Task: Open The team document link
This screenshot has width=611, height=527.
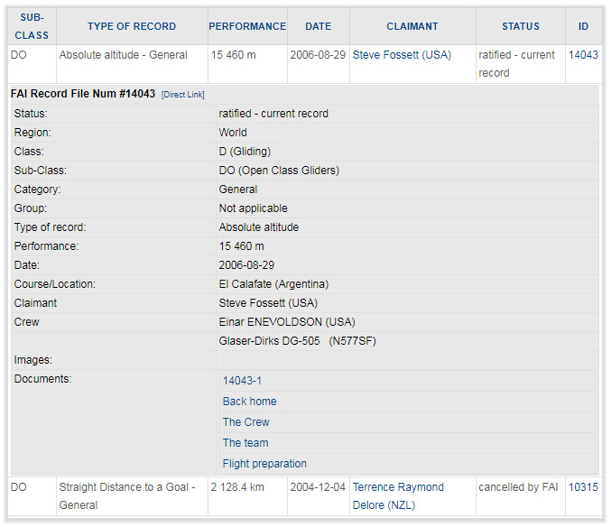Action: pyautogui.click(x=245, y=443)
